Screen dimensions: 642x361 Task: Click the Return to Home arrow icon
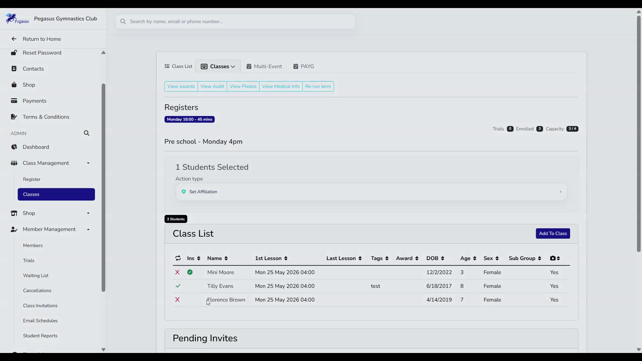tap(14, 39)
